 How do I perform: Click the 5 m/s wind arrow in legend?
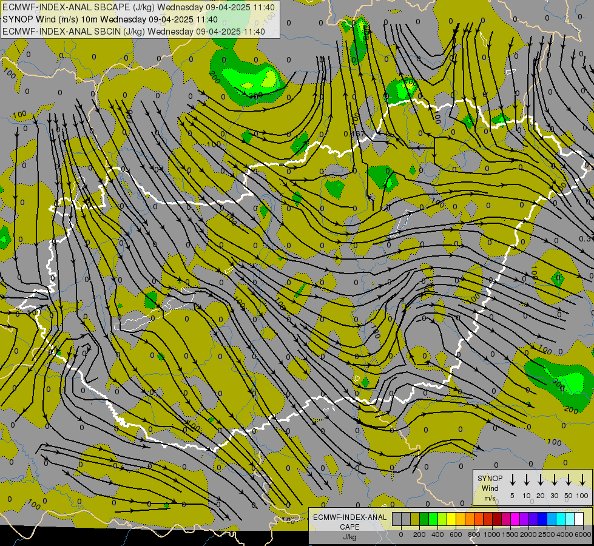tap(512, 479)
